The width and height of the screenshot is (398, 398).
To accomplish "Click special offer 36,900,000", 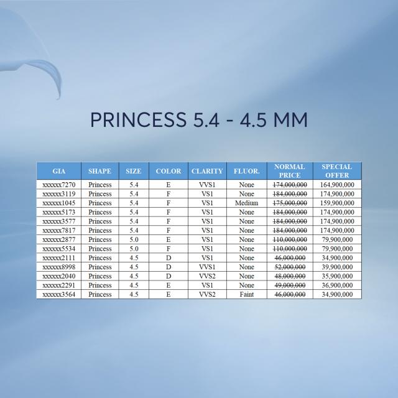I will (337, 285).
